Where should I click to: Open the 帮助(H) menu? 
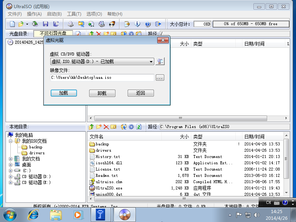pyautogui.click(x=115, y=14)
